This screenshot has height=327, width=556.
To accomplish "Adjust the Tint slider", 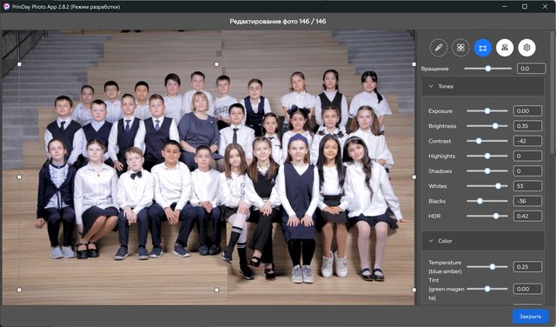I will 487,289.
